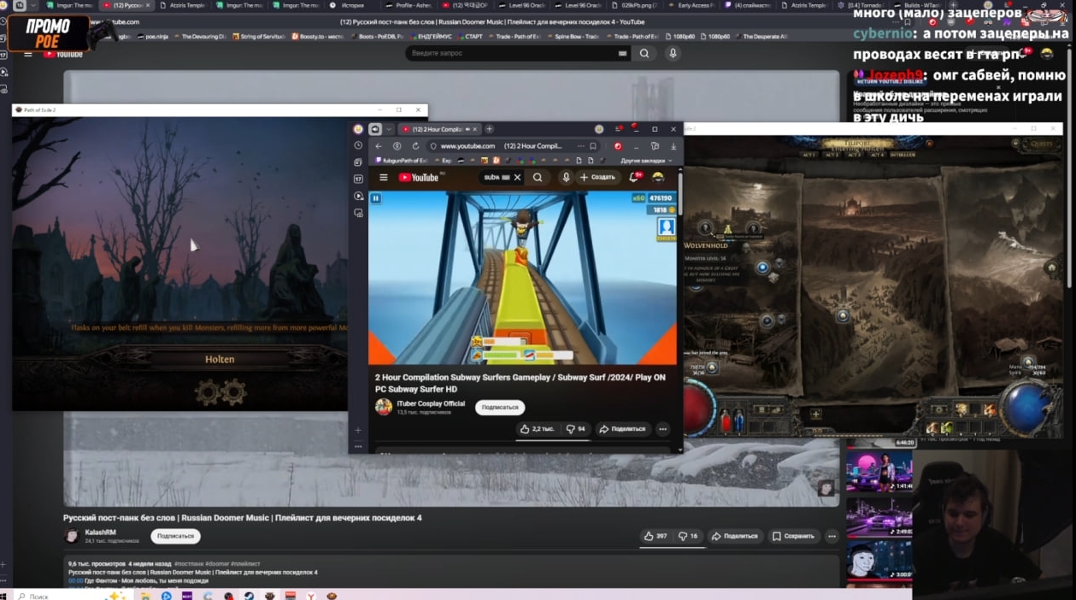Click YouTube logo in small browser window

click(x=419, y=178)
